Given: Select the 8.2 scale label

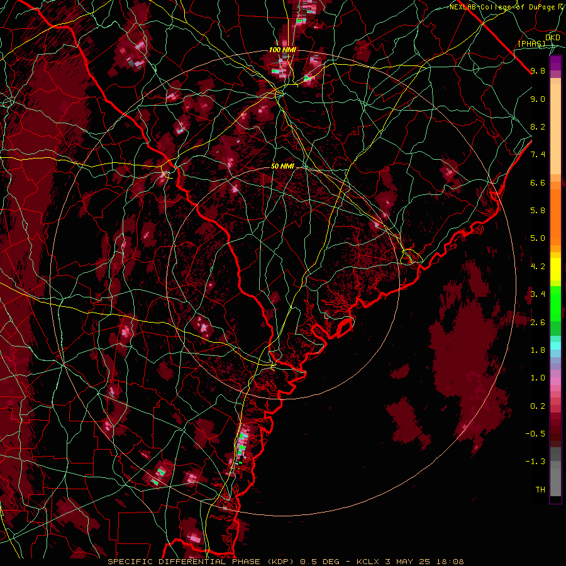Looking at the screenshot, I should click(538, 126).
